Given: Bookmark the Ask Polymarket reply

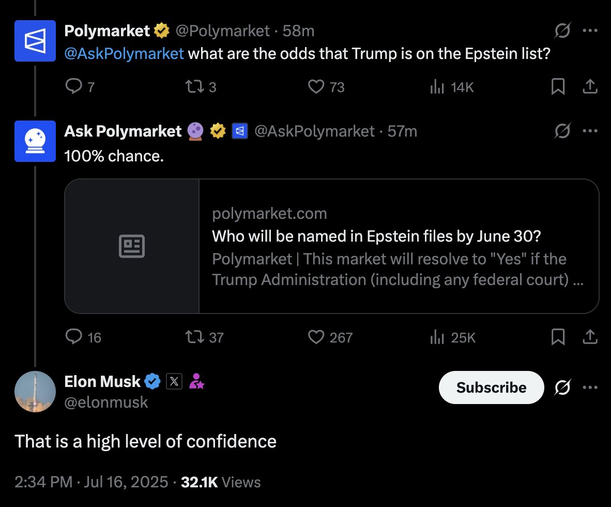Looking at the screenshot, I should (x=558, y=337).
